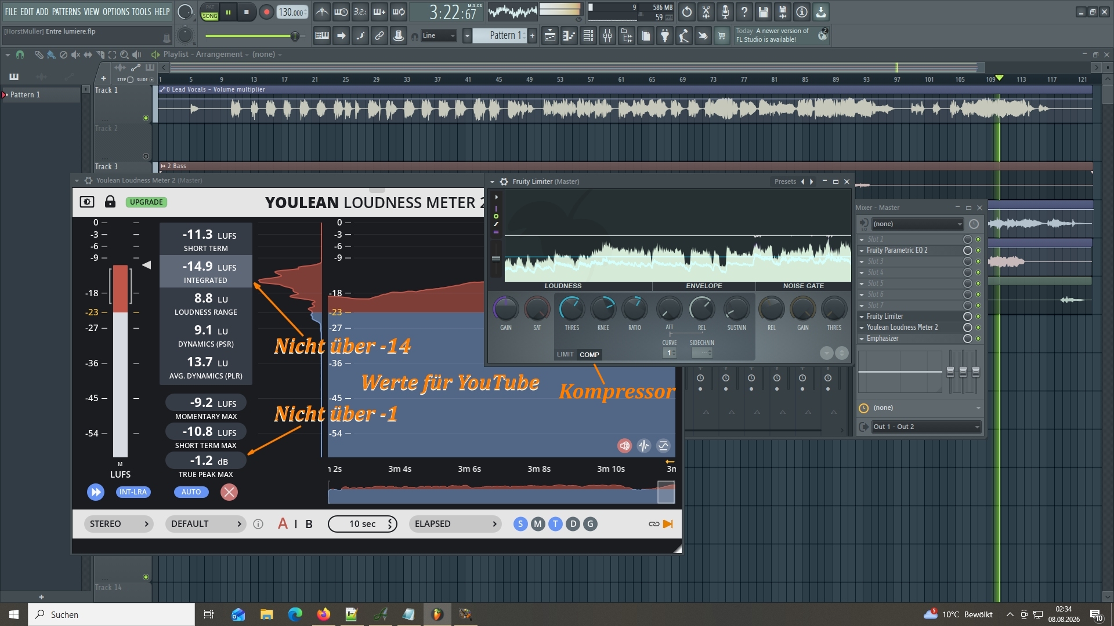
Task: Toggle INT-LRA button in Youlean
Action: (x=133, y=492)
